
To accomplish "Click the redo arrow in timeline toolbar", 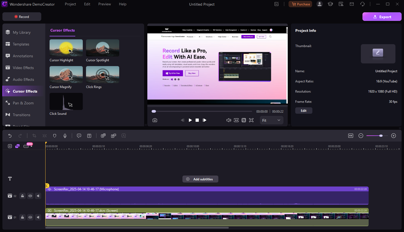I will click(20, 136).
